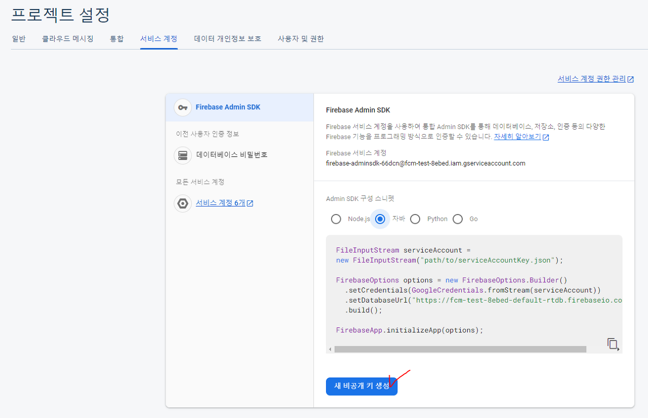Viewport: 648px width, 418px height.
Task: Select the 서비스 계정 tab
Action: pos(159,38)
